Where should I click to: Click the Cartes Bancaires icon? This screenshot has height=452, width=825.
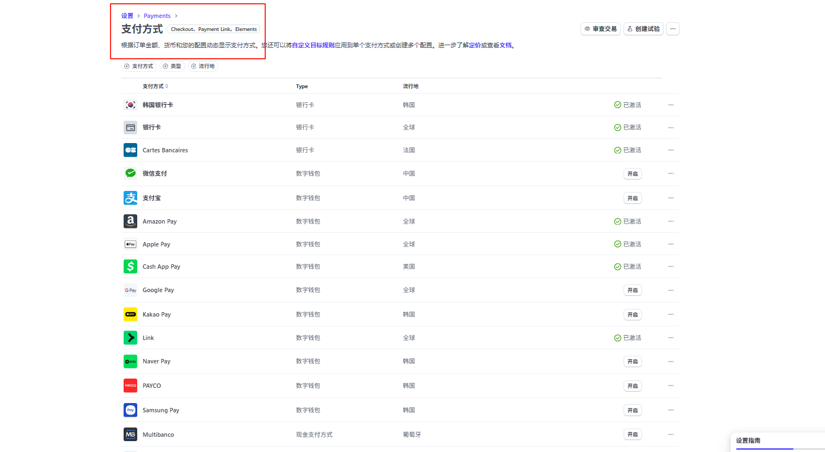(130, 150)
